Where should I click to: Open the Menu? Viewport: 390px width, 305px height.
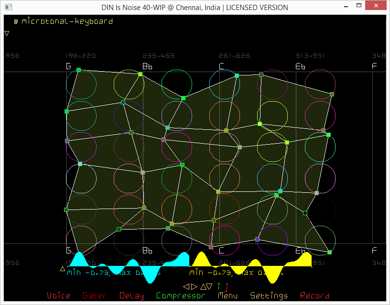227,296
